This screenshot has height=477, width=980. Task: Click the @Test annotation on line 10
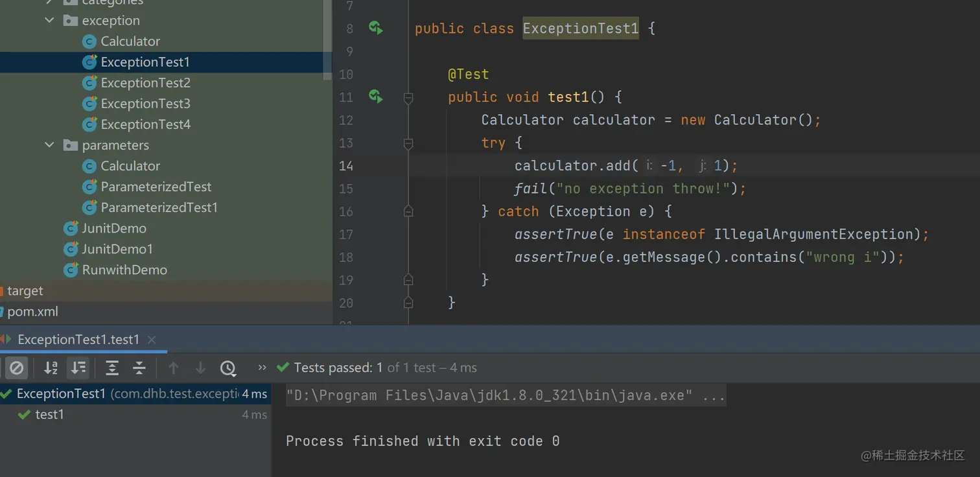coord(468,75)
